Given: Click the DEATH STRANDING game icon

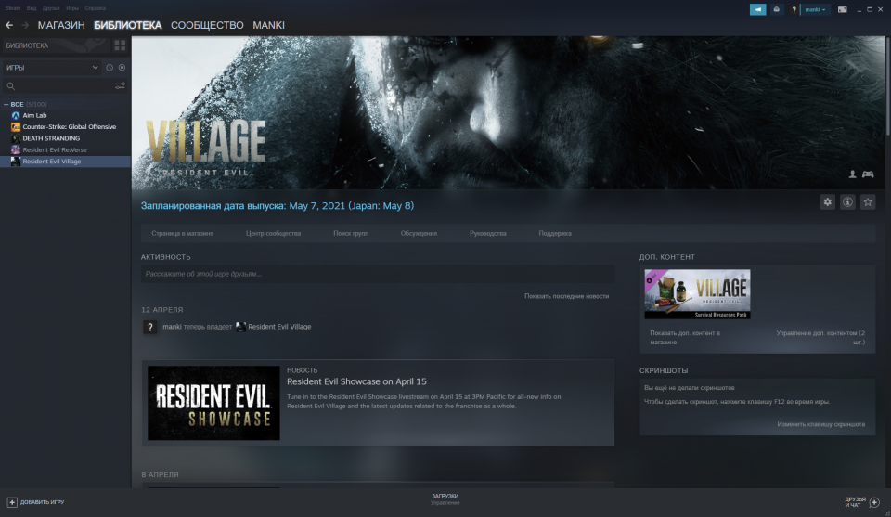Looking at the screenshot, I should (x=16, y=138).
